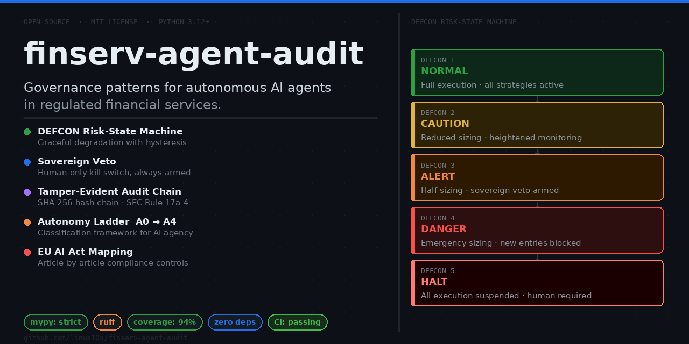Click the 'Governance patterns for autonomous AI agents' line
The image size is (689, 344).
tap(178, 88)
